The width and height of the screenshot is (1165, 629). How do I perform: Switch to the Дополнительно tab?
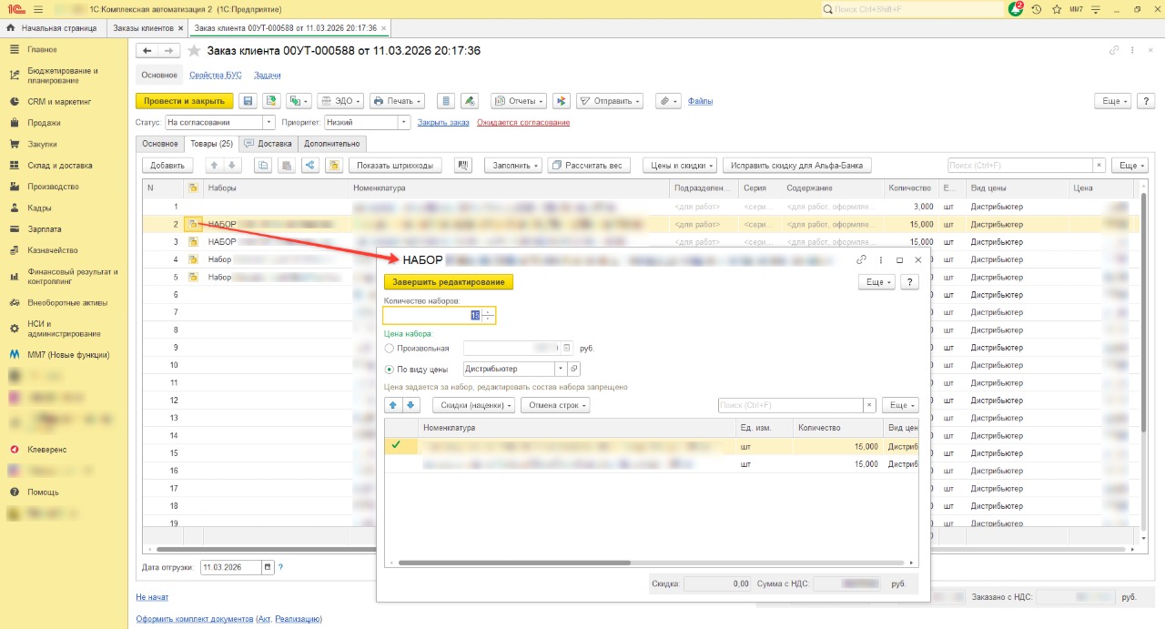pos(331,143)
